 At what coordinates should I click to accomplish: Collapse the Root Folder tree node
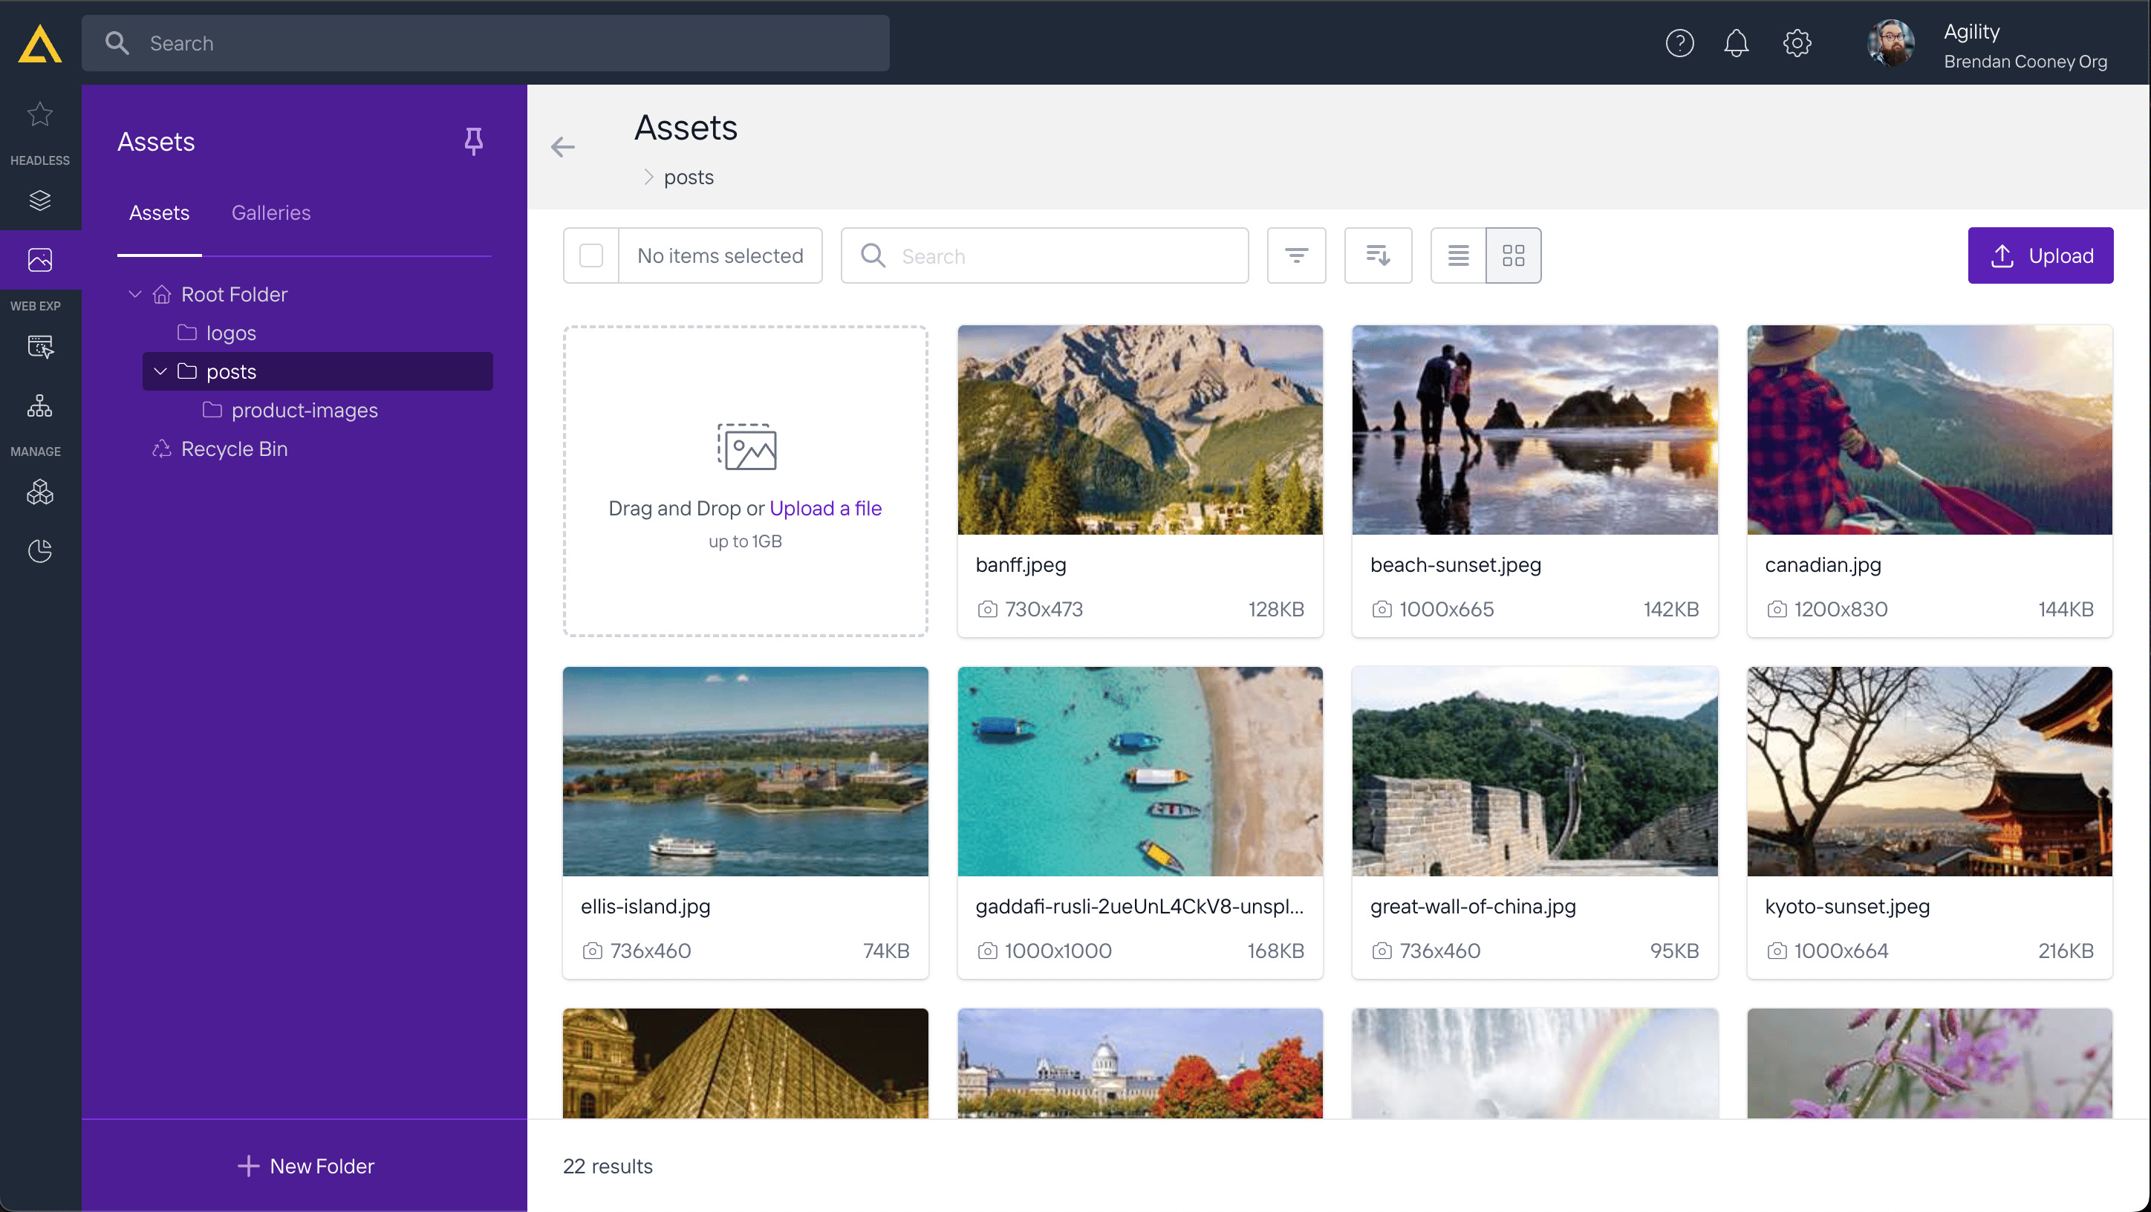coord(134,294)
